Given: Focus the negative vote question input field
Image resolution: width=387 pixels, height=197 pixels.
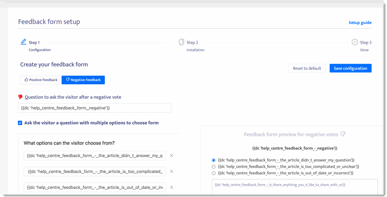Looking at the screenshot, I should pos(94,108).
